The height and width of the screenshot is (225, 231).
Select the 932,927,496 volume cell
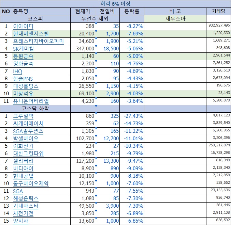[219, 26]
